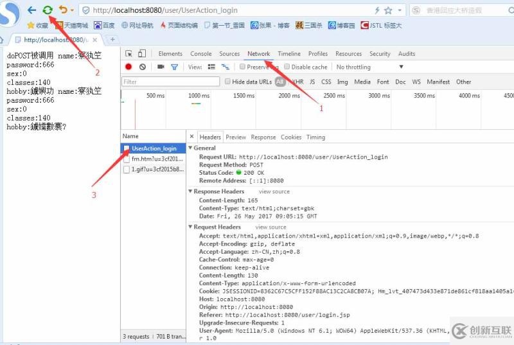The image size is (514, 345).
Task: Select the fm.htm?u=3cf201... request row
Action: [x=154, y=159]
